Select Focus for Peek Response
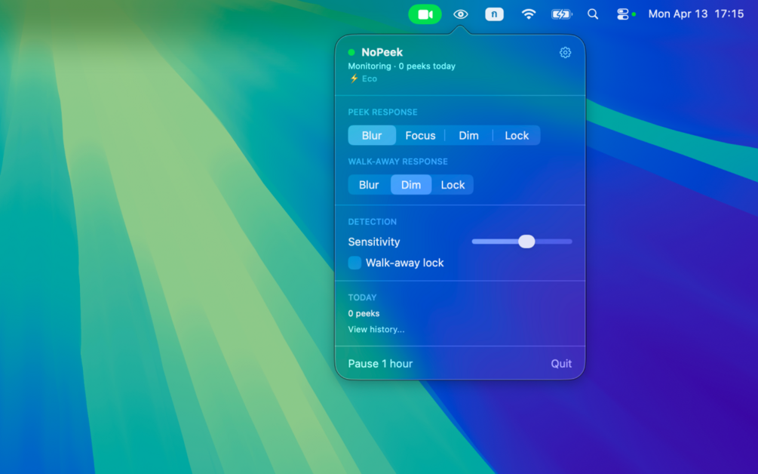 420,135
